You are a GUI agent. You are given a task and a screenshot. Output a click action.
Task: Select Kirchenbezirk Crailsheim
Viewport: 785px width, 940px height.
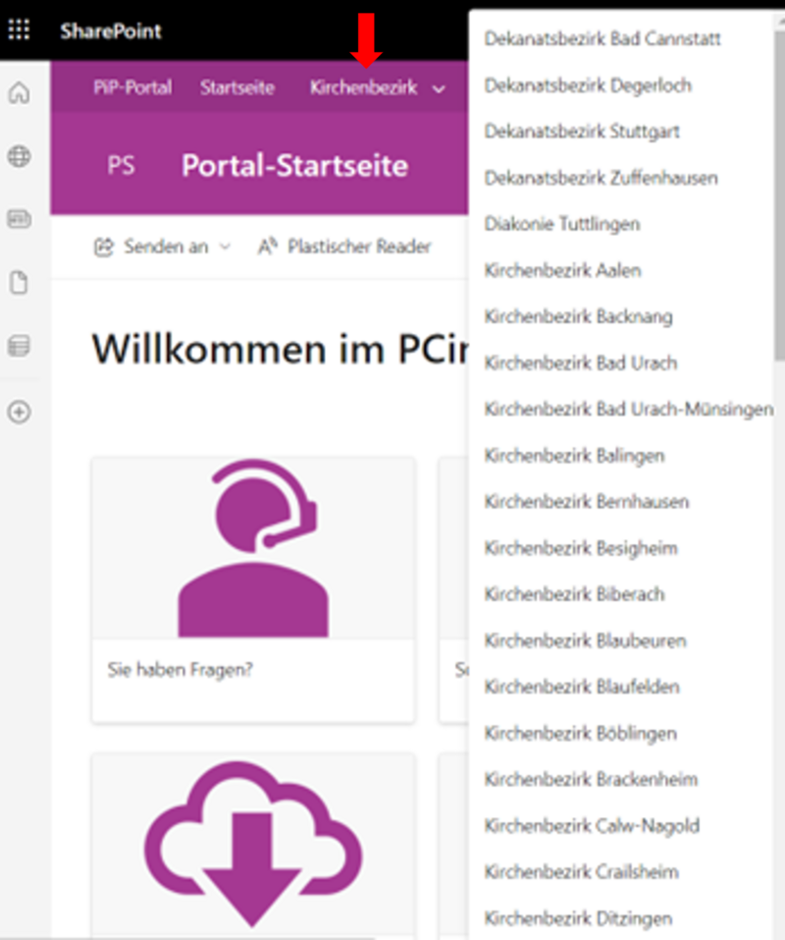pyautogui.click(x=582, y=871)
